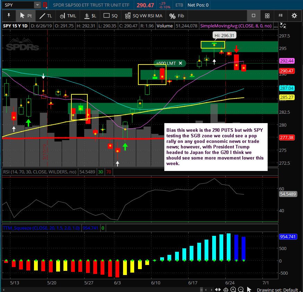Open chart settings gear icon
The width and height of the screenshot is (303, 292).
[294, 16]
